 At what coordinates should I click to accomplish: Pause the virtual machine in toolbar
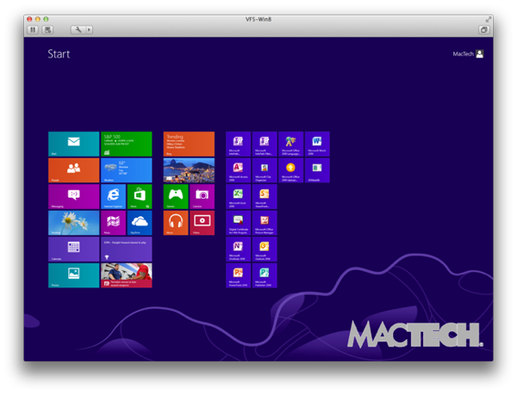pos(33,29)
